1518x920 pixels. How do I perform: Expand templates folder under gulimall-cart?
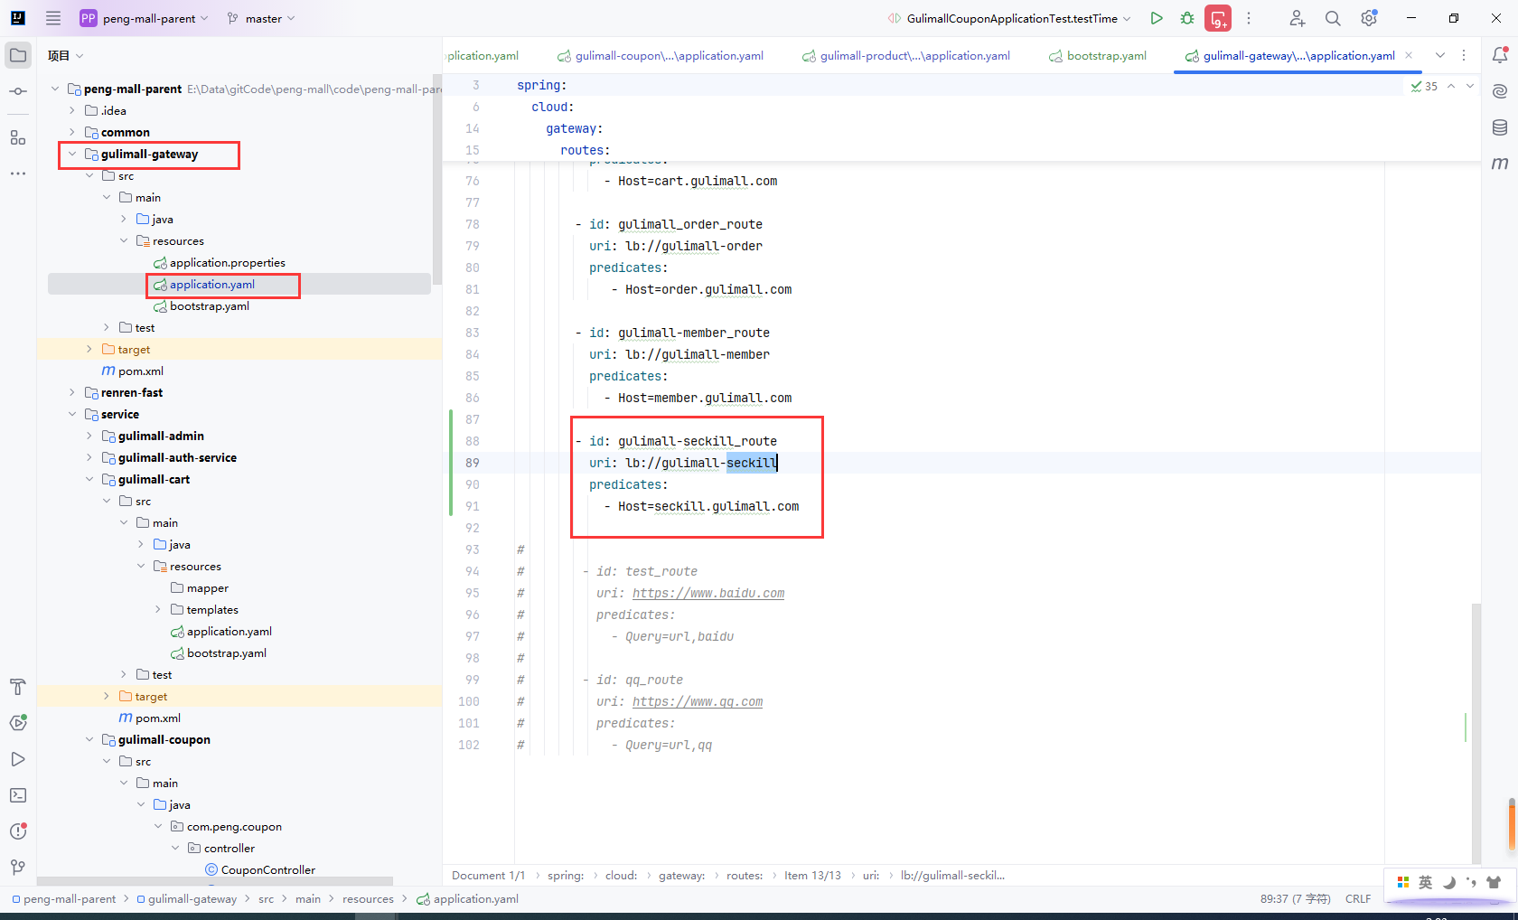tap(158, 609)
